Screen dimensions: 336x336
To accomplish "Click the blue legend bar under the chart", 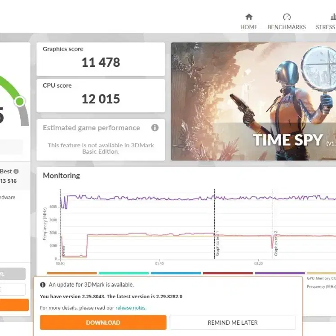I will tap(176, 273).
